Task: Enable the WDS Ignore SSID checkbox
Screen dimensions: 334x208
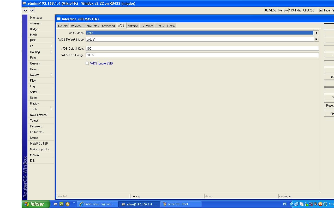Action: 87,63
